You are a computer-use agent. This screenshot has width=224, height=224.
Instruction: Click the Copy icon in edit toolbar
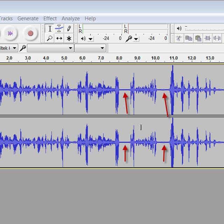click(189, 38)
